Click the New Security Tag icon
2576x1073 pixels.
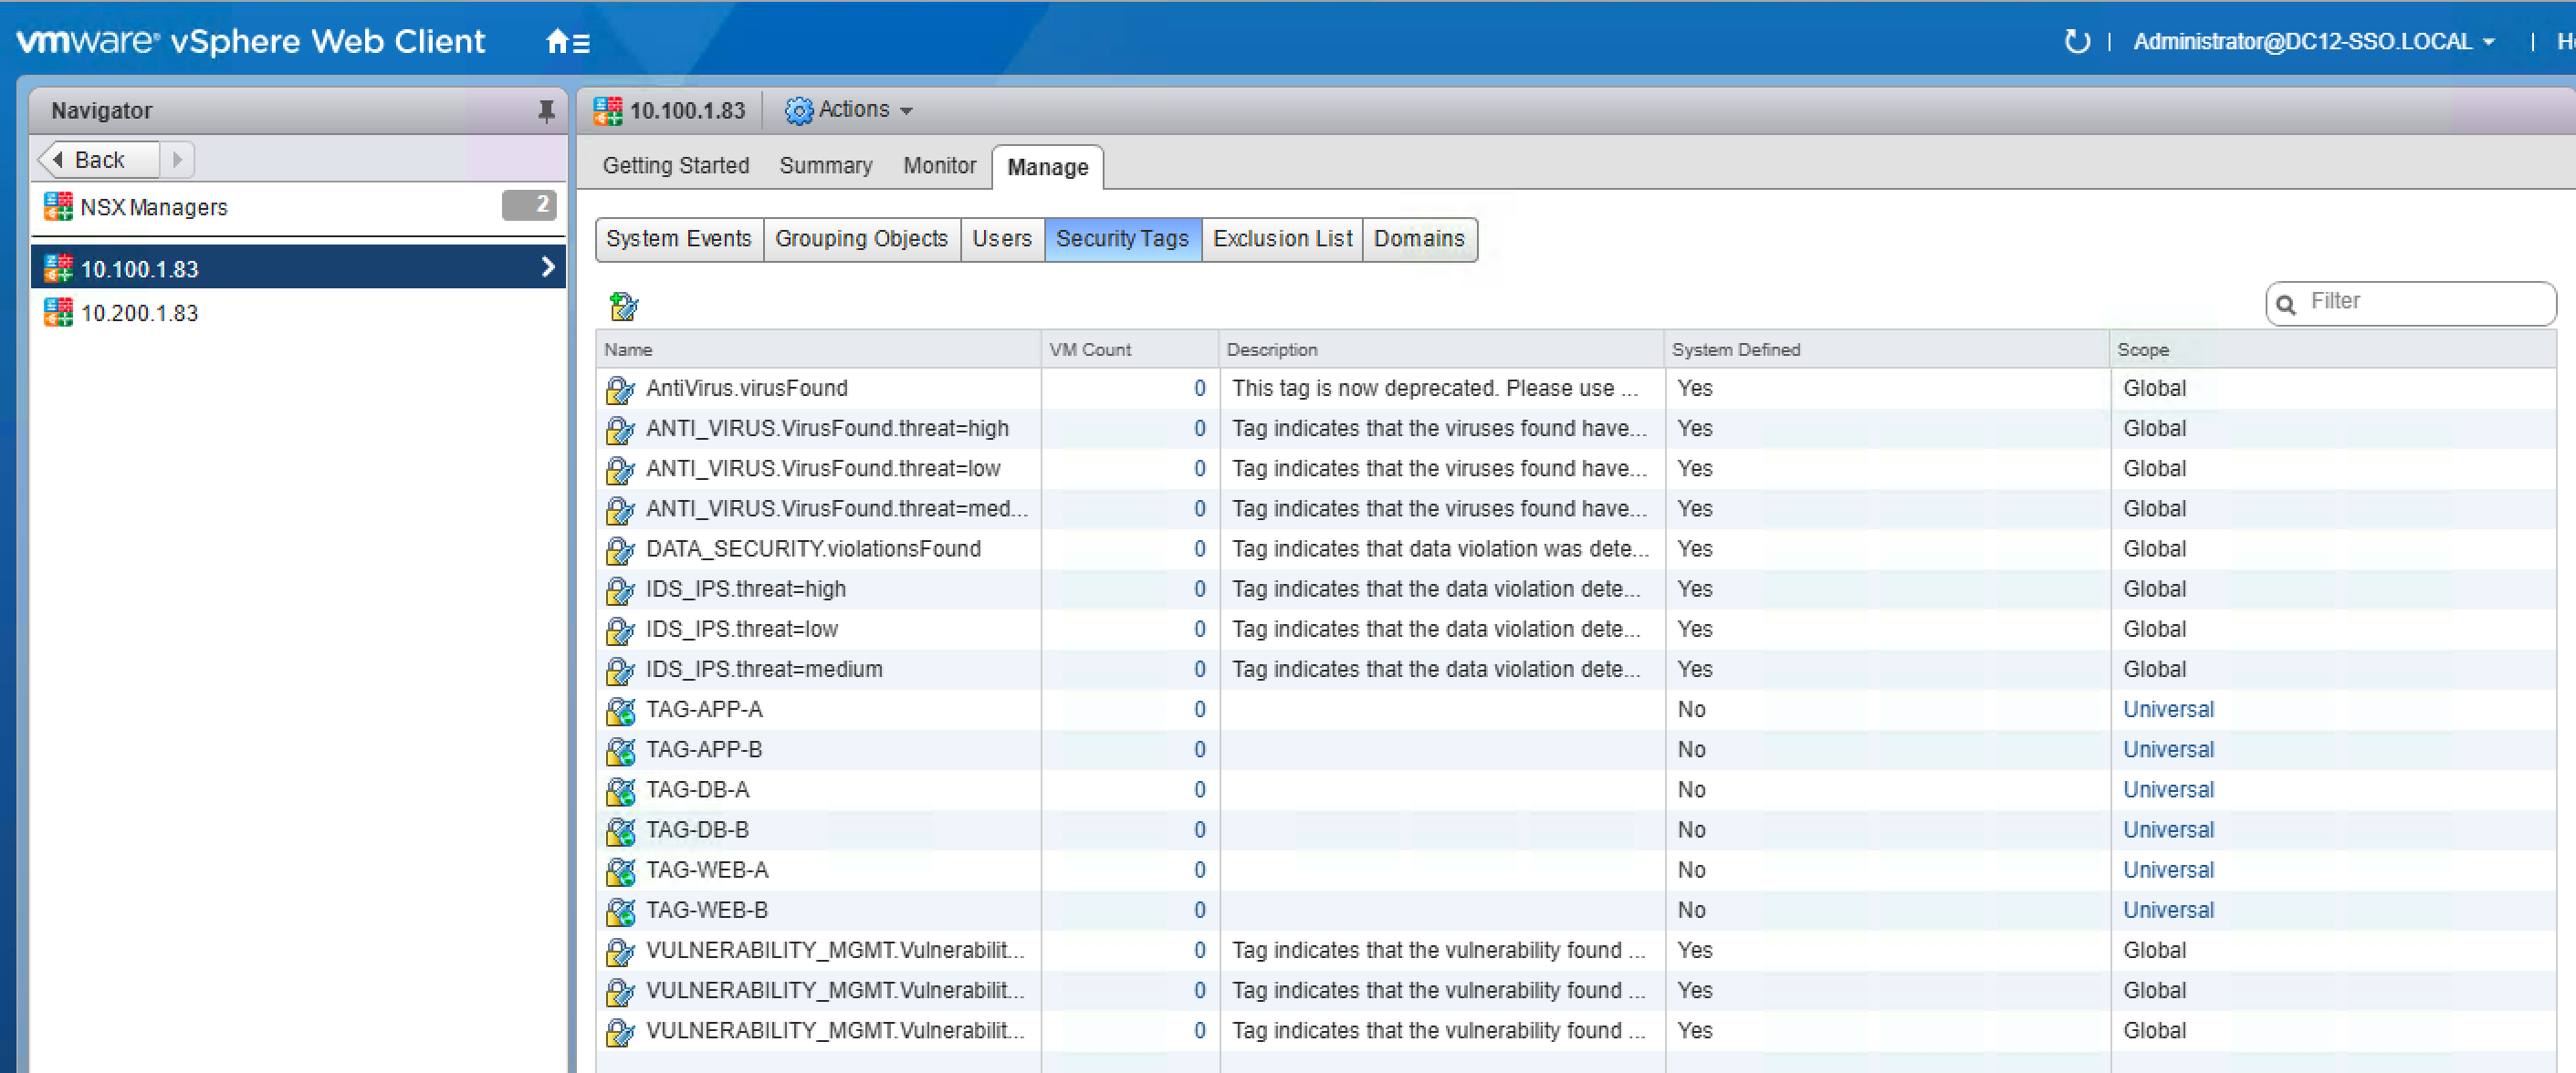pyautogui.click(x=623, y=306)
